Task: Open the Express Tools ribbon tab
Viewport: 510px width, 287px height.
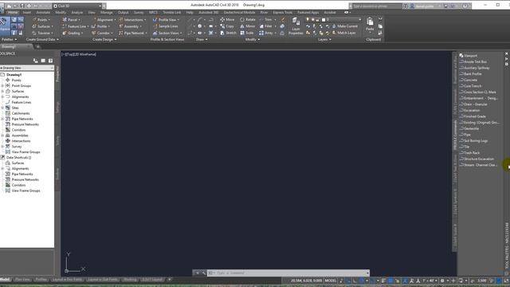Action: click(x=282, y=13)
